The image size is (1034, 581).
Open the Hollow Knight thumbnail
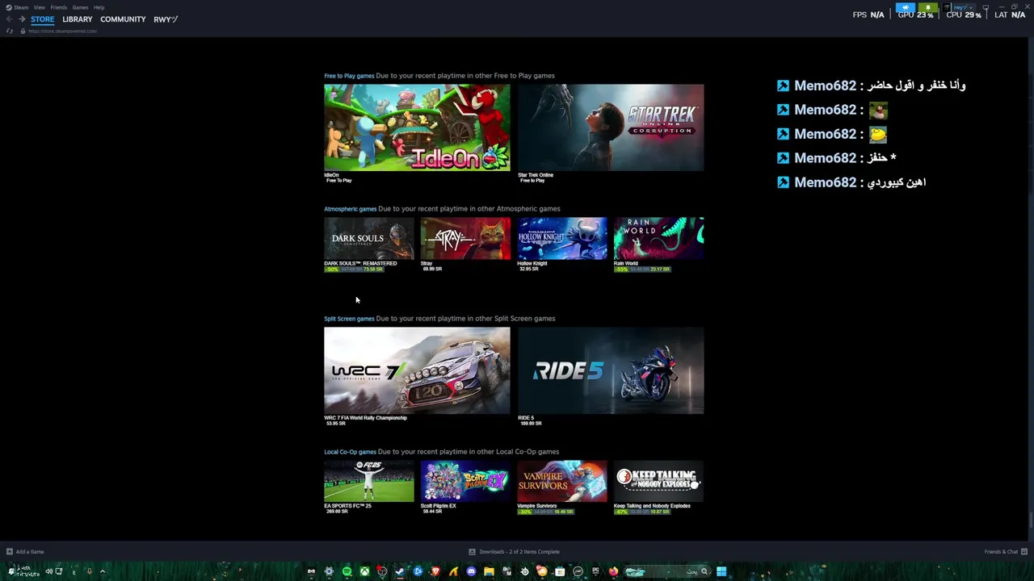pos(562,238)
